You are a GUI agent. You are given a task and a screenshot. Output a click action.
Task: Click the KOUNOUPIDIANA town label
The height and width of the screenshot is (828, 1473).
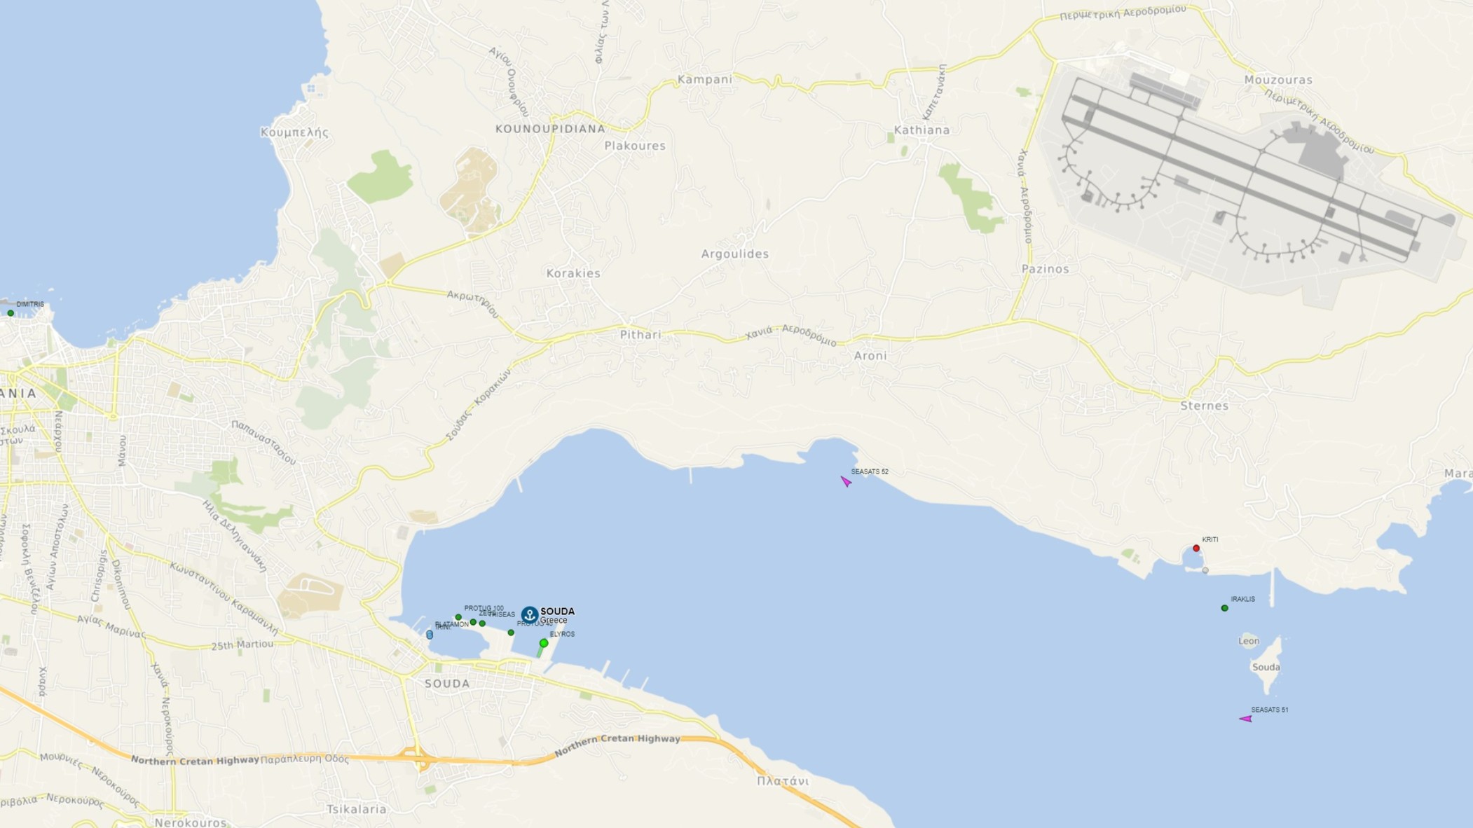(x=550, y=129)
